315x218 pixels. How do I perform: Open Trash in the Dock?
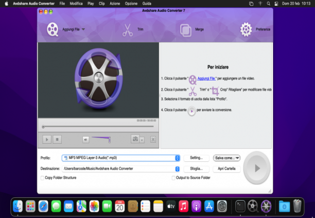(x=297, y=206)
